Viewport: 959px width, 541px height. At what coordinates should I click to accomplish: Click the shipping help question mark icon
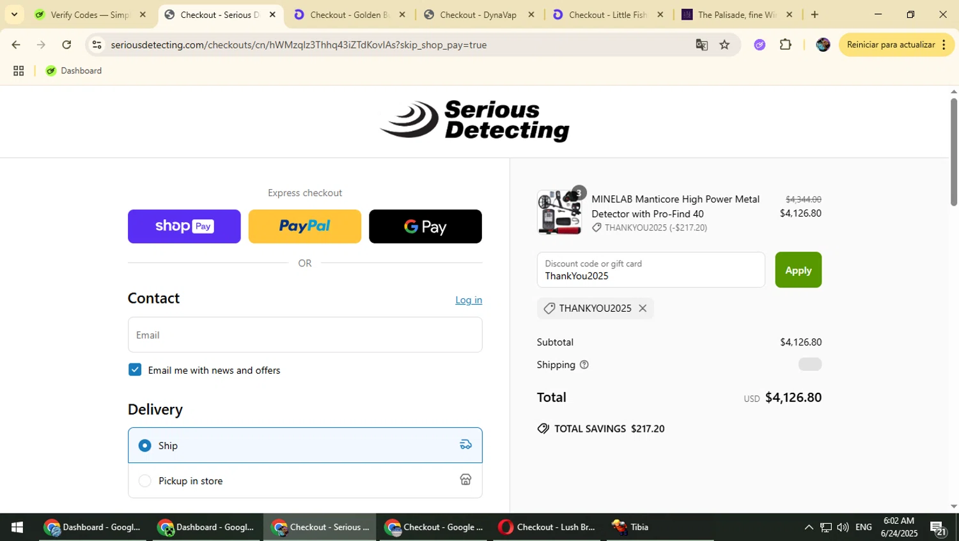tap(584, 365)
